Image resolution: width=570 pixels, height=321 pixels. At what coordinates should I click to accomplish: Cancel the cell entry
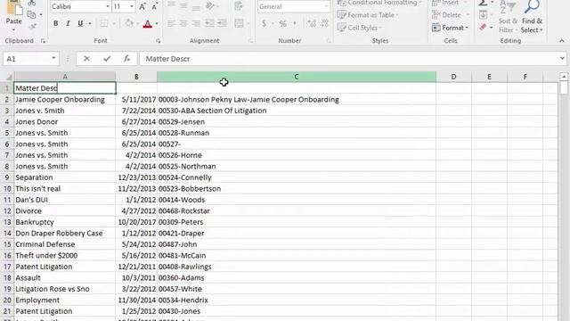tap(86, 59)
